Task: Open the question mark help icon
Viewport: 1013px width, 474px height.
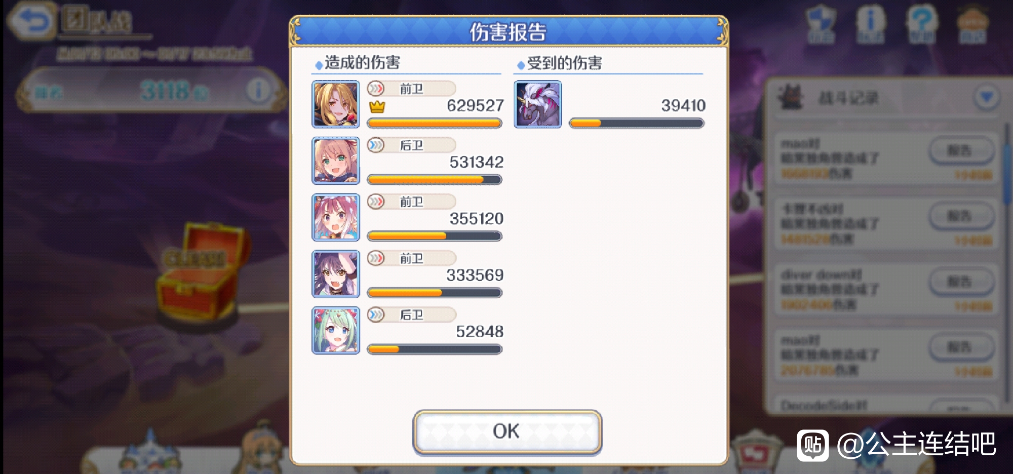Action: [x=921, y=24]
